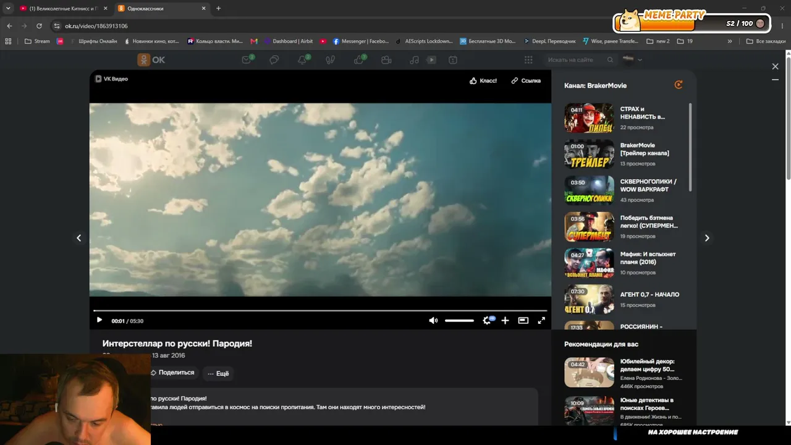Close the video overlay with X
Image resolution: width=791 pixels, height=445 pixels.
775,66
